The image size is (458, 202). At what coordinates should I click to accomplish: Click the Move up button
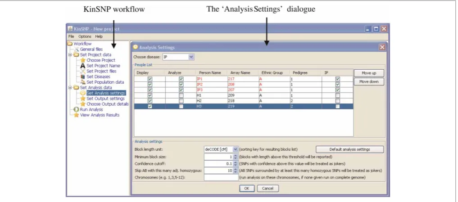(x=369, y=73)
